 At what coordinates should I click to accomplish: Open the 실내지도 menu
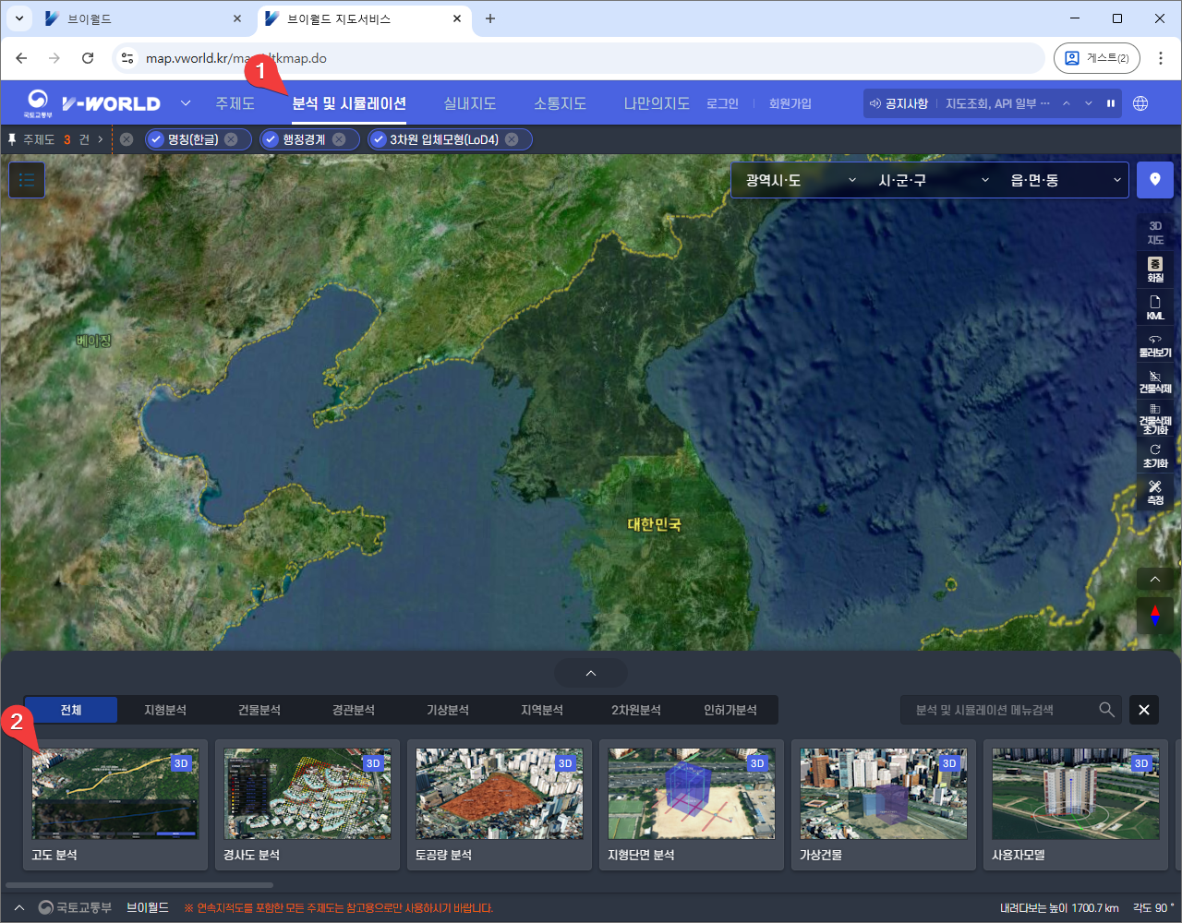tap(469, 103)
